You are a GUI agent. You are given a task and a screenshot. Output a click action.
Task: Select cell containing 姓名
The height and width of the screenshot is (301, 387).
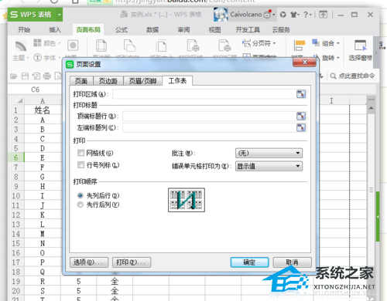[x=43, y=110]
